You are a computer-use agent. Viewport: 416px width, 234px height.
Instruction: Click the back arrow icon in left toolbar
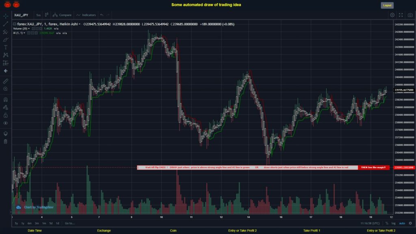6,71
